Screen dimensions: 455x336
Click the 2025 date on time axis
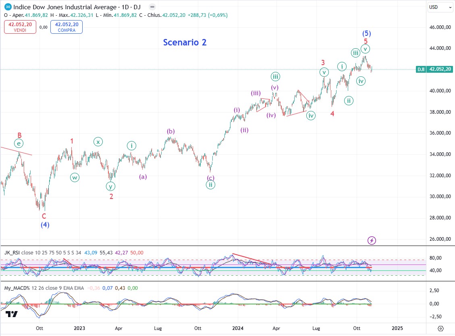(x=397, y=328)
